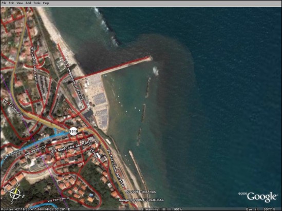Viewport: 282px width, 211px height.
Task: Open the Tools menu
Action: pyautogui.click(x=37, y=3)
